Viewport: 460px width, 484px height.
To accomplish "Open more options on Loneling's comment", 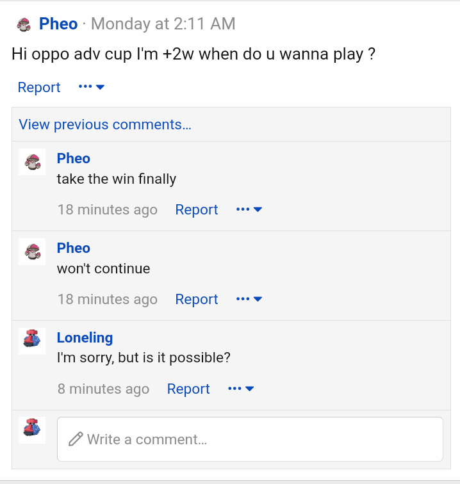I will (241, 389).
